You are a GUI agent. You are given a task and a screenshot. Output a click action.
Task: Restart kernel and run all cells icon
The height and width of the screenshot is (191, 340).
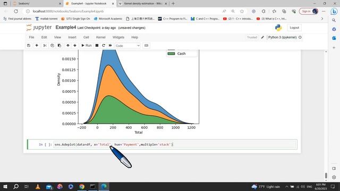(110, 46)
